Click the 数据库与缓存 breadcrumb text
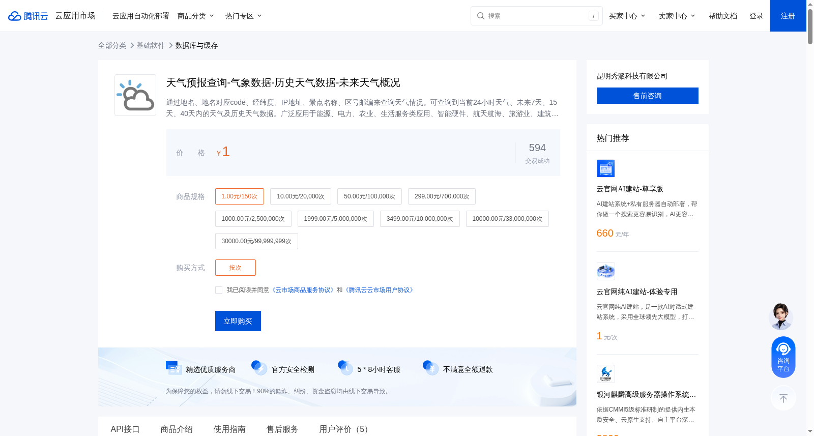Image resolution: width=814 pixels, height=436 pixels. (x=197, y=45)
